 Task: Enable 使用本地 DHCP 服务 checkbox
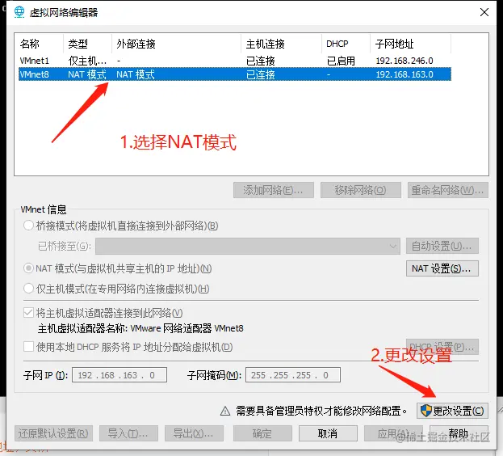pyautogui.click(x=28, y=347)
